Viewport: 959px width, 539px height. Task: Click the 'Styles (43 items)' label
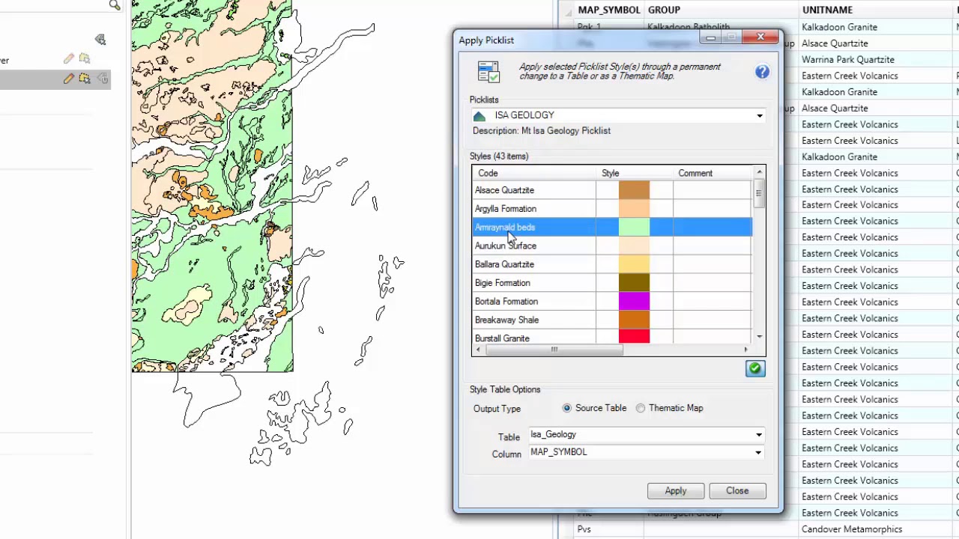499,156
